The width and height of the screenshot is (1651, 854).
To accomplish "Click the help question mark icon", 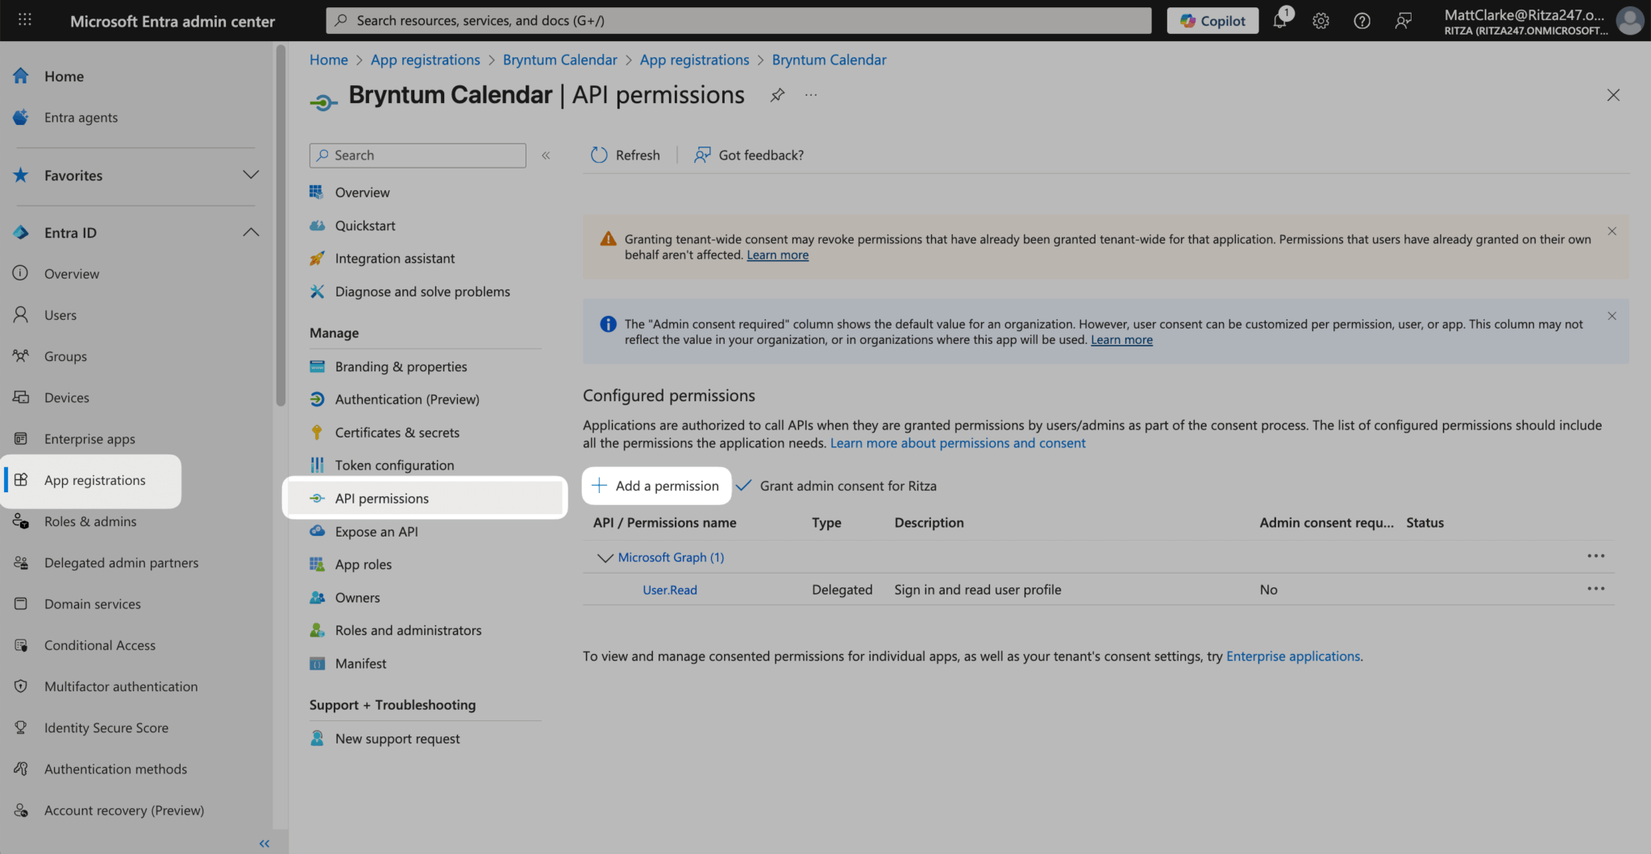I will coord(1362,21).
